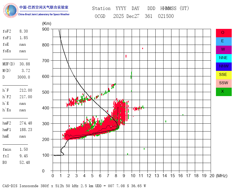Click the 500 tick on height axis
The image size is (237, 189).
[46, 92]
